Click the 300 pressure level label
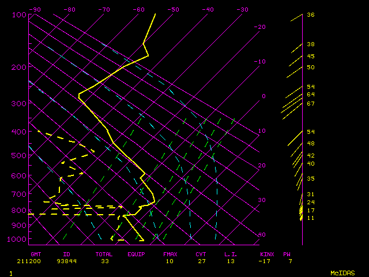 pyautogui.click(x=19, y=104)
